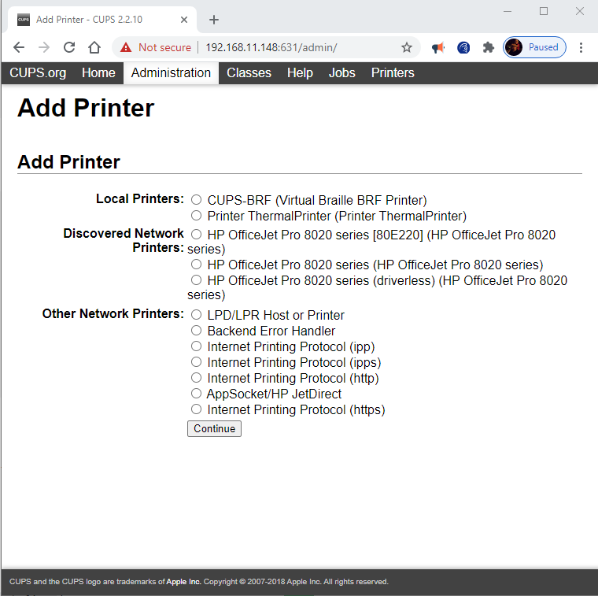This screenshot has height=596, width=598.
Task: Bookmark this page with the star icon
Action: point(407,47)
